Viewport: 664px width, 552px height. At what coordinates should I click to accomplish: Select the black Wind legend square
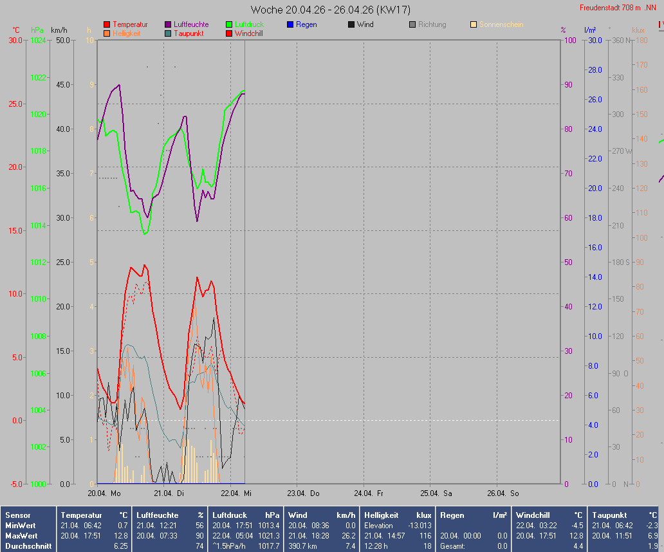pyautogui.click(x=351, y=24)
